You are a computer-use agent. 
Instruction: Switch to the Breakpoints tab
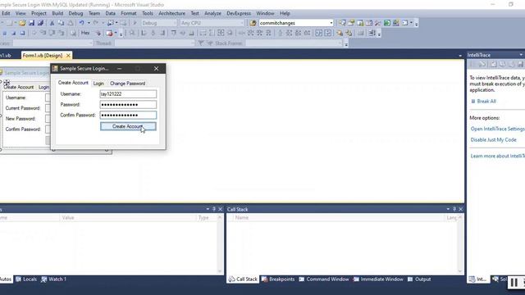278,279
